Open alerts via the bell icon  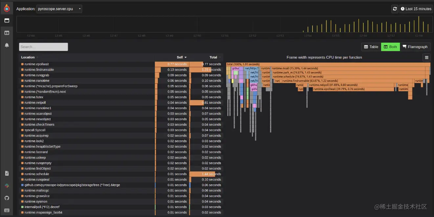(x=7, y=45)
